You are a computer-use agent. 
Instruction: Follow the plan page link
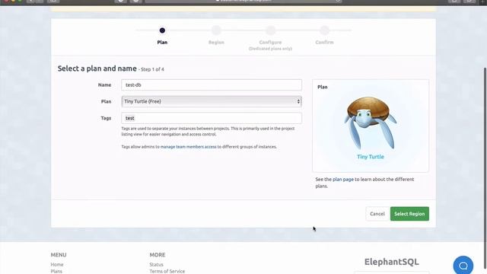coord(343,180)
